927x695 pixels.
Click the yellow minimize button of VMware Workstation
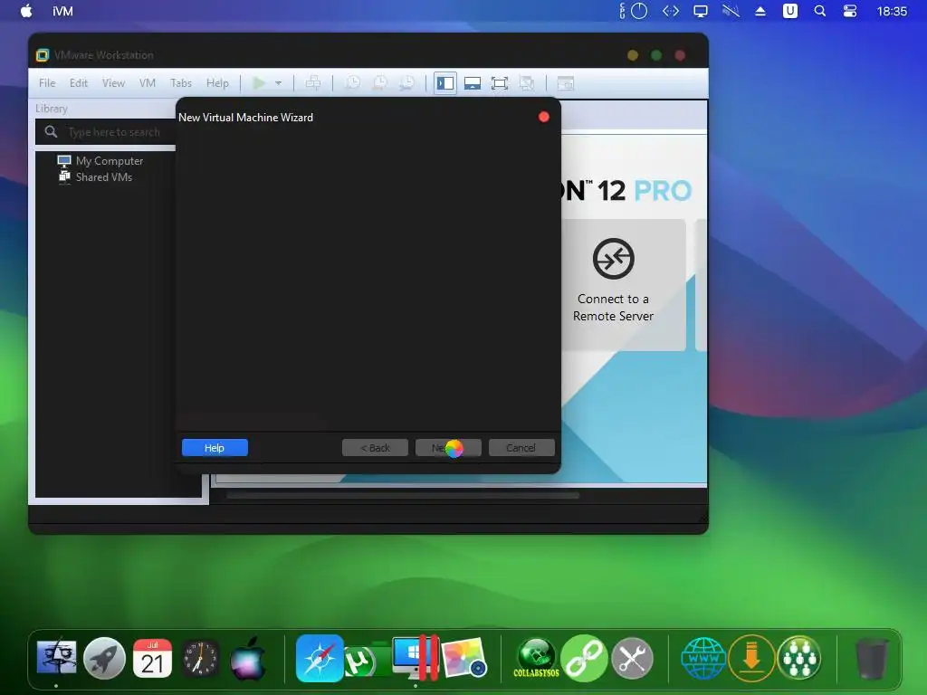pyautogui.click(x=633, y=55)
